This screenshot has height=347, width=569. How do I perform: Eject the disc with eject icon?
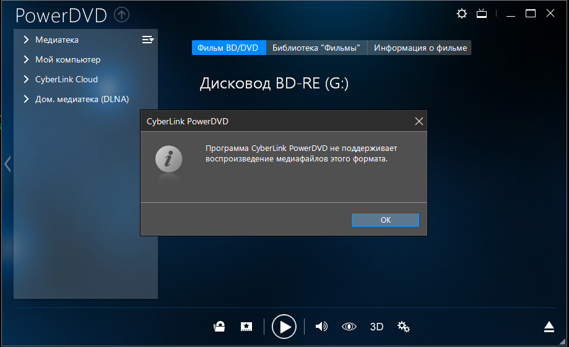549,327
